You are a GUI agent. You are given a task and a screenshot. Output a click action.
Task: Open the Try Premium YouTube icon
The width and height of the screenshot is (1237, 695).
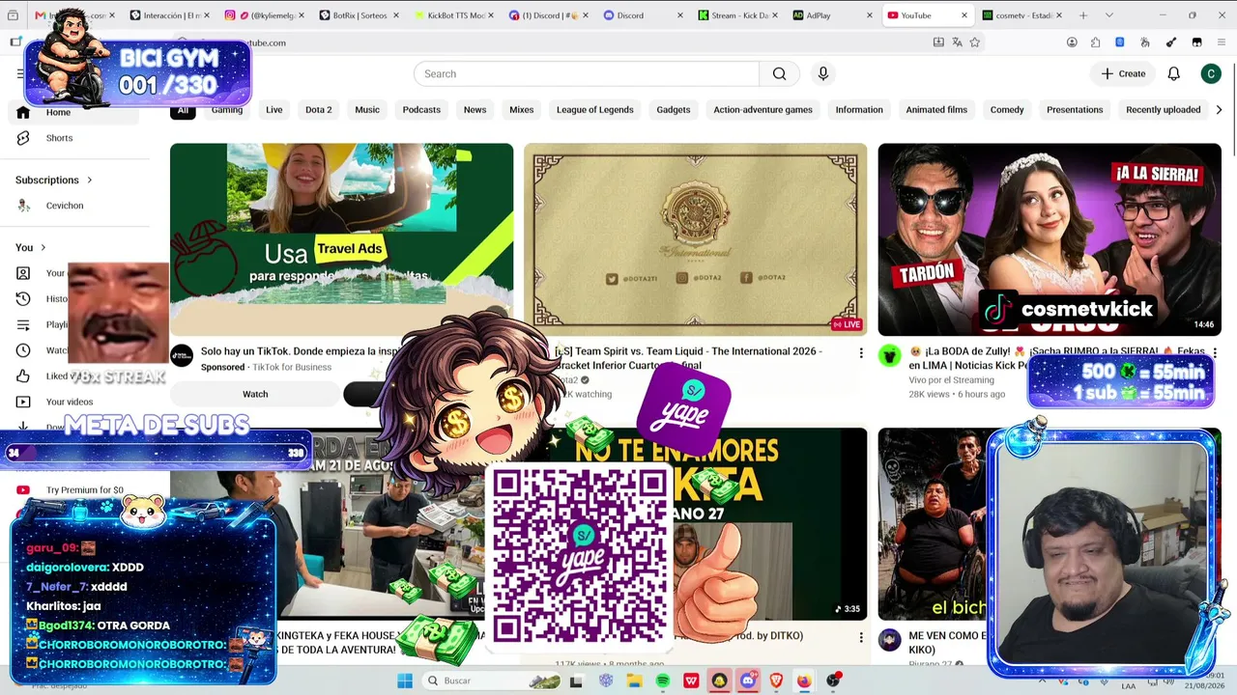(23, 490)
